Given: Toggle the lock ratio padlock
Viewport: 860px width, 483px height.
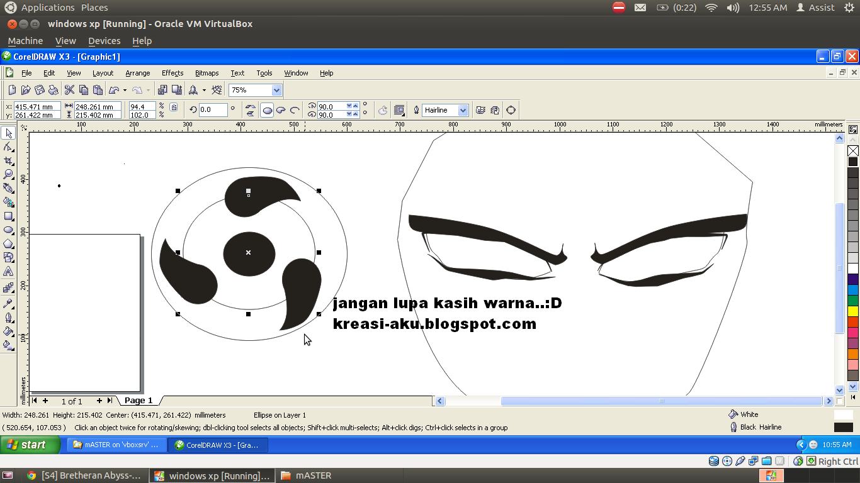Looking at the screenshot, I should point(174,107).
